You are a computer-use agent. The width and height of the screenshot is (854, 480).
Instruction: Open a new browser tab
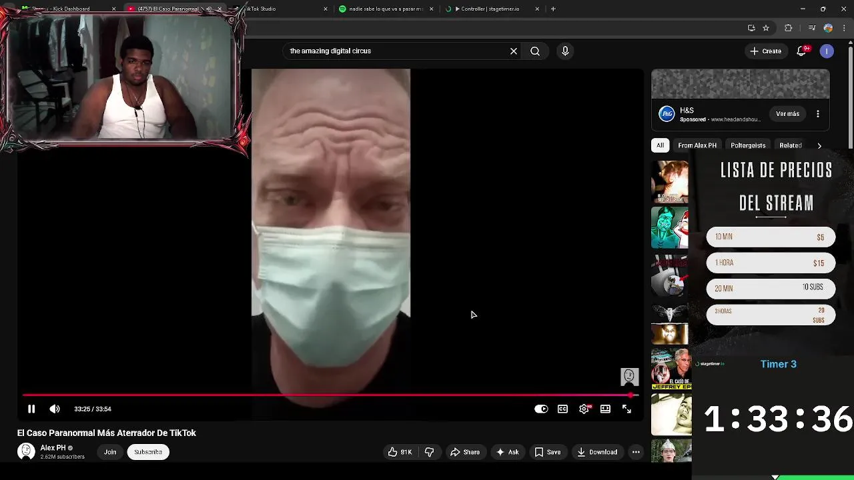(x=553, y=9)
